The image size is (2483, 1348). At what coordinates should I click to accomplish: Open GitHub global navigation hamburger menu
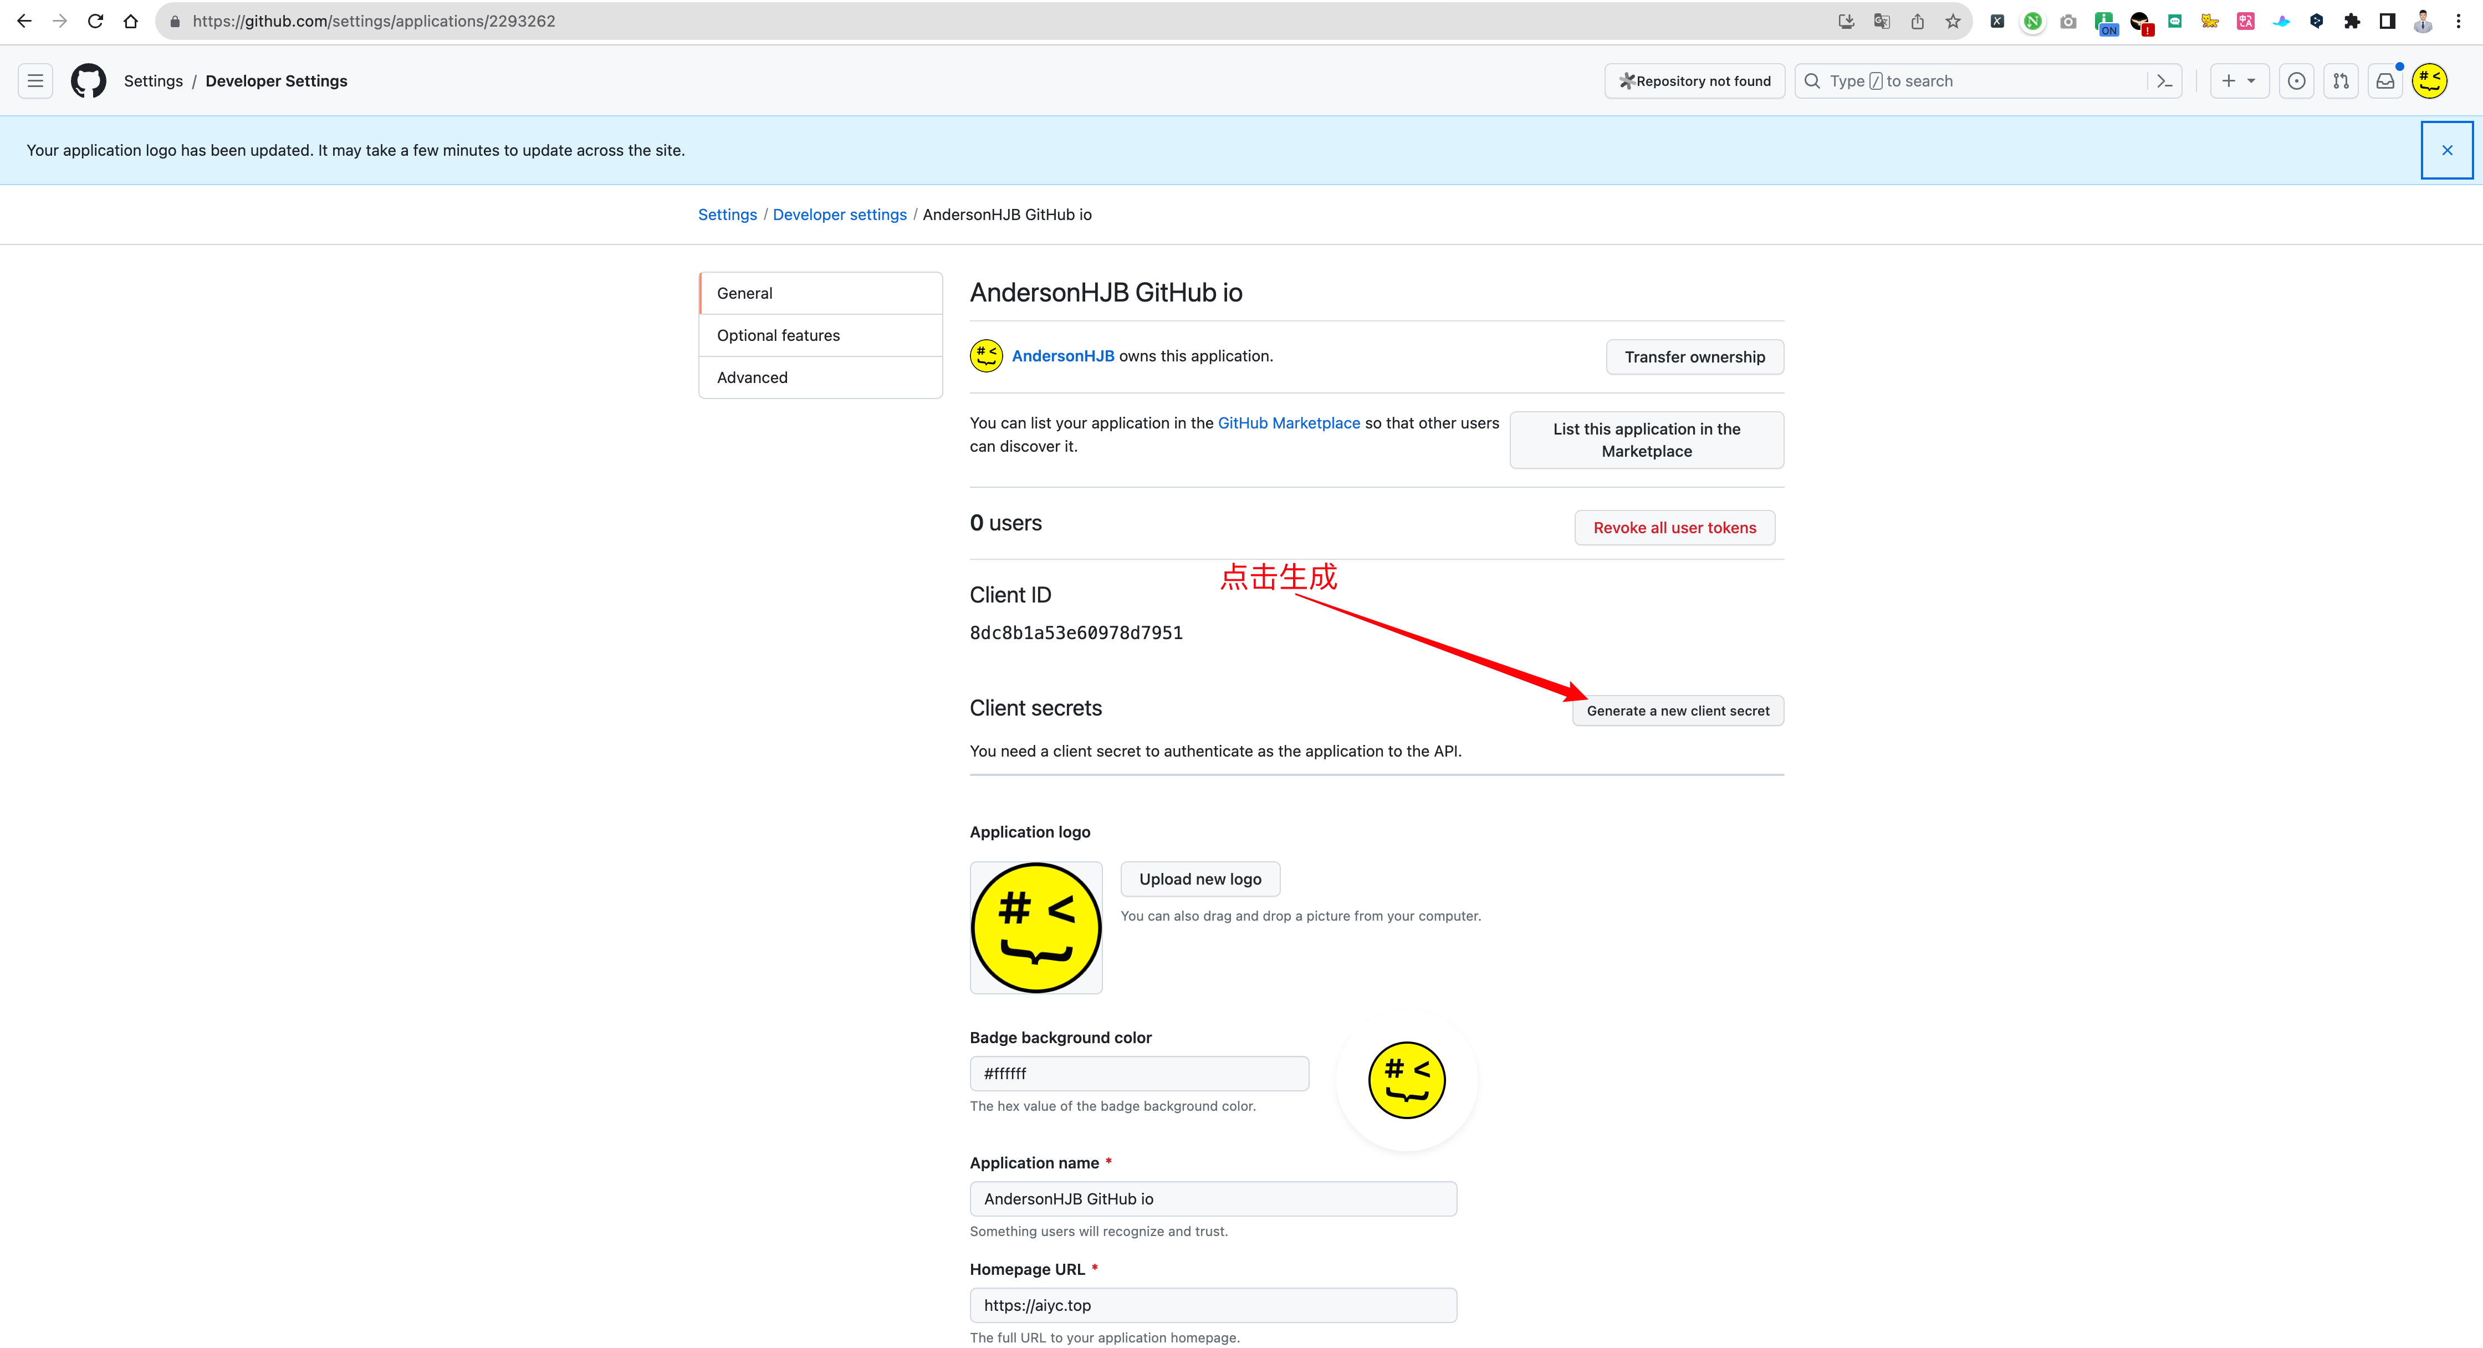[35, 81]
